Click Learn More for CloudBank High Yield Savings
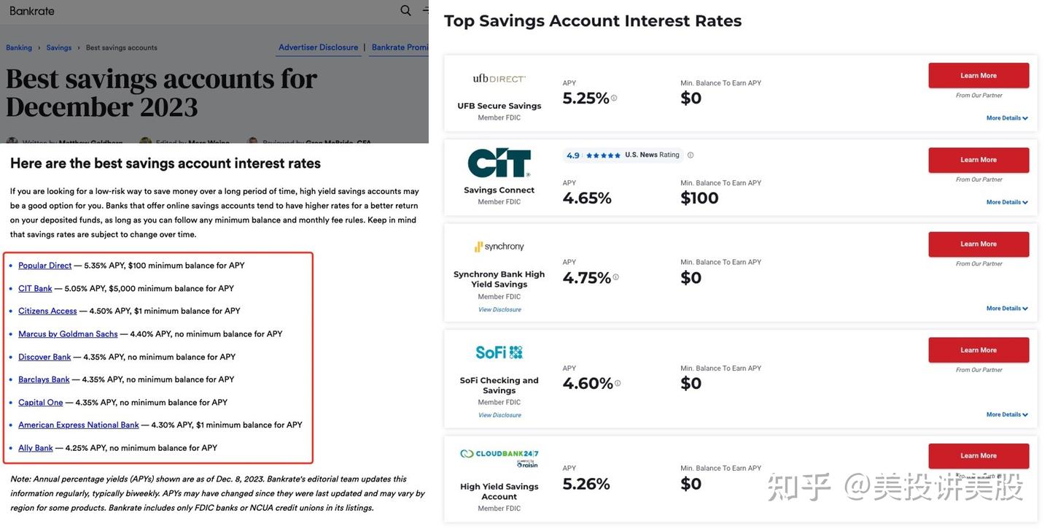This screenshot has width=1050, height=529. [x=979, y=456]
